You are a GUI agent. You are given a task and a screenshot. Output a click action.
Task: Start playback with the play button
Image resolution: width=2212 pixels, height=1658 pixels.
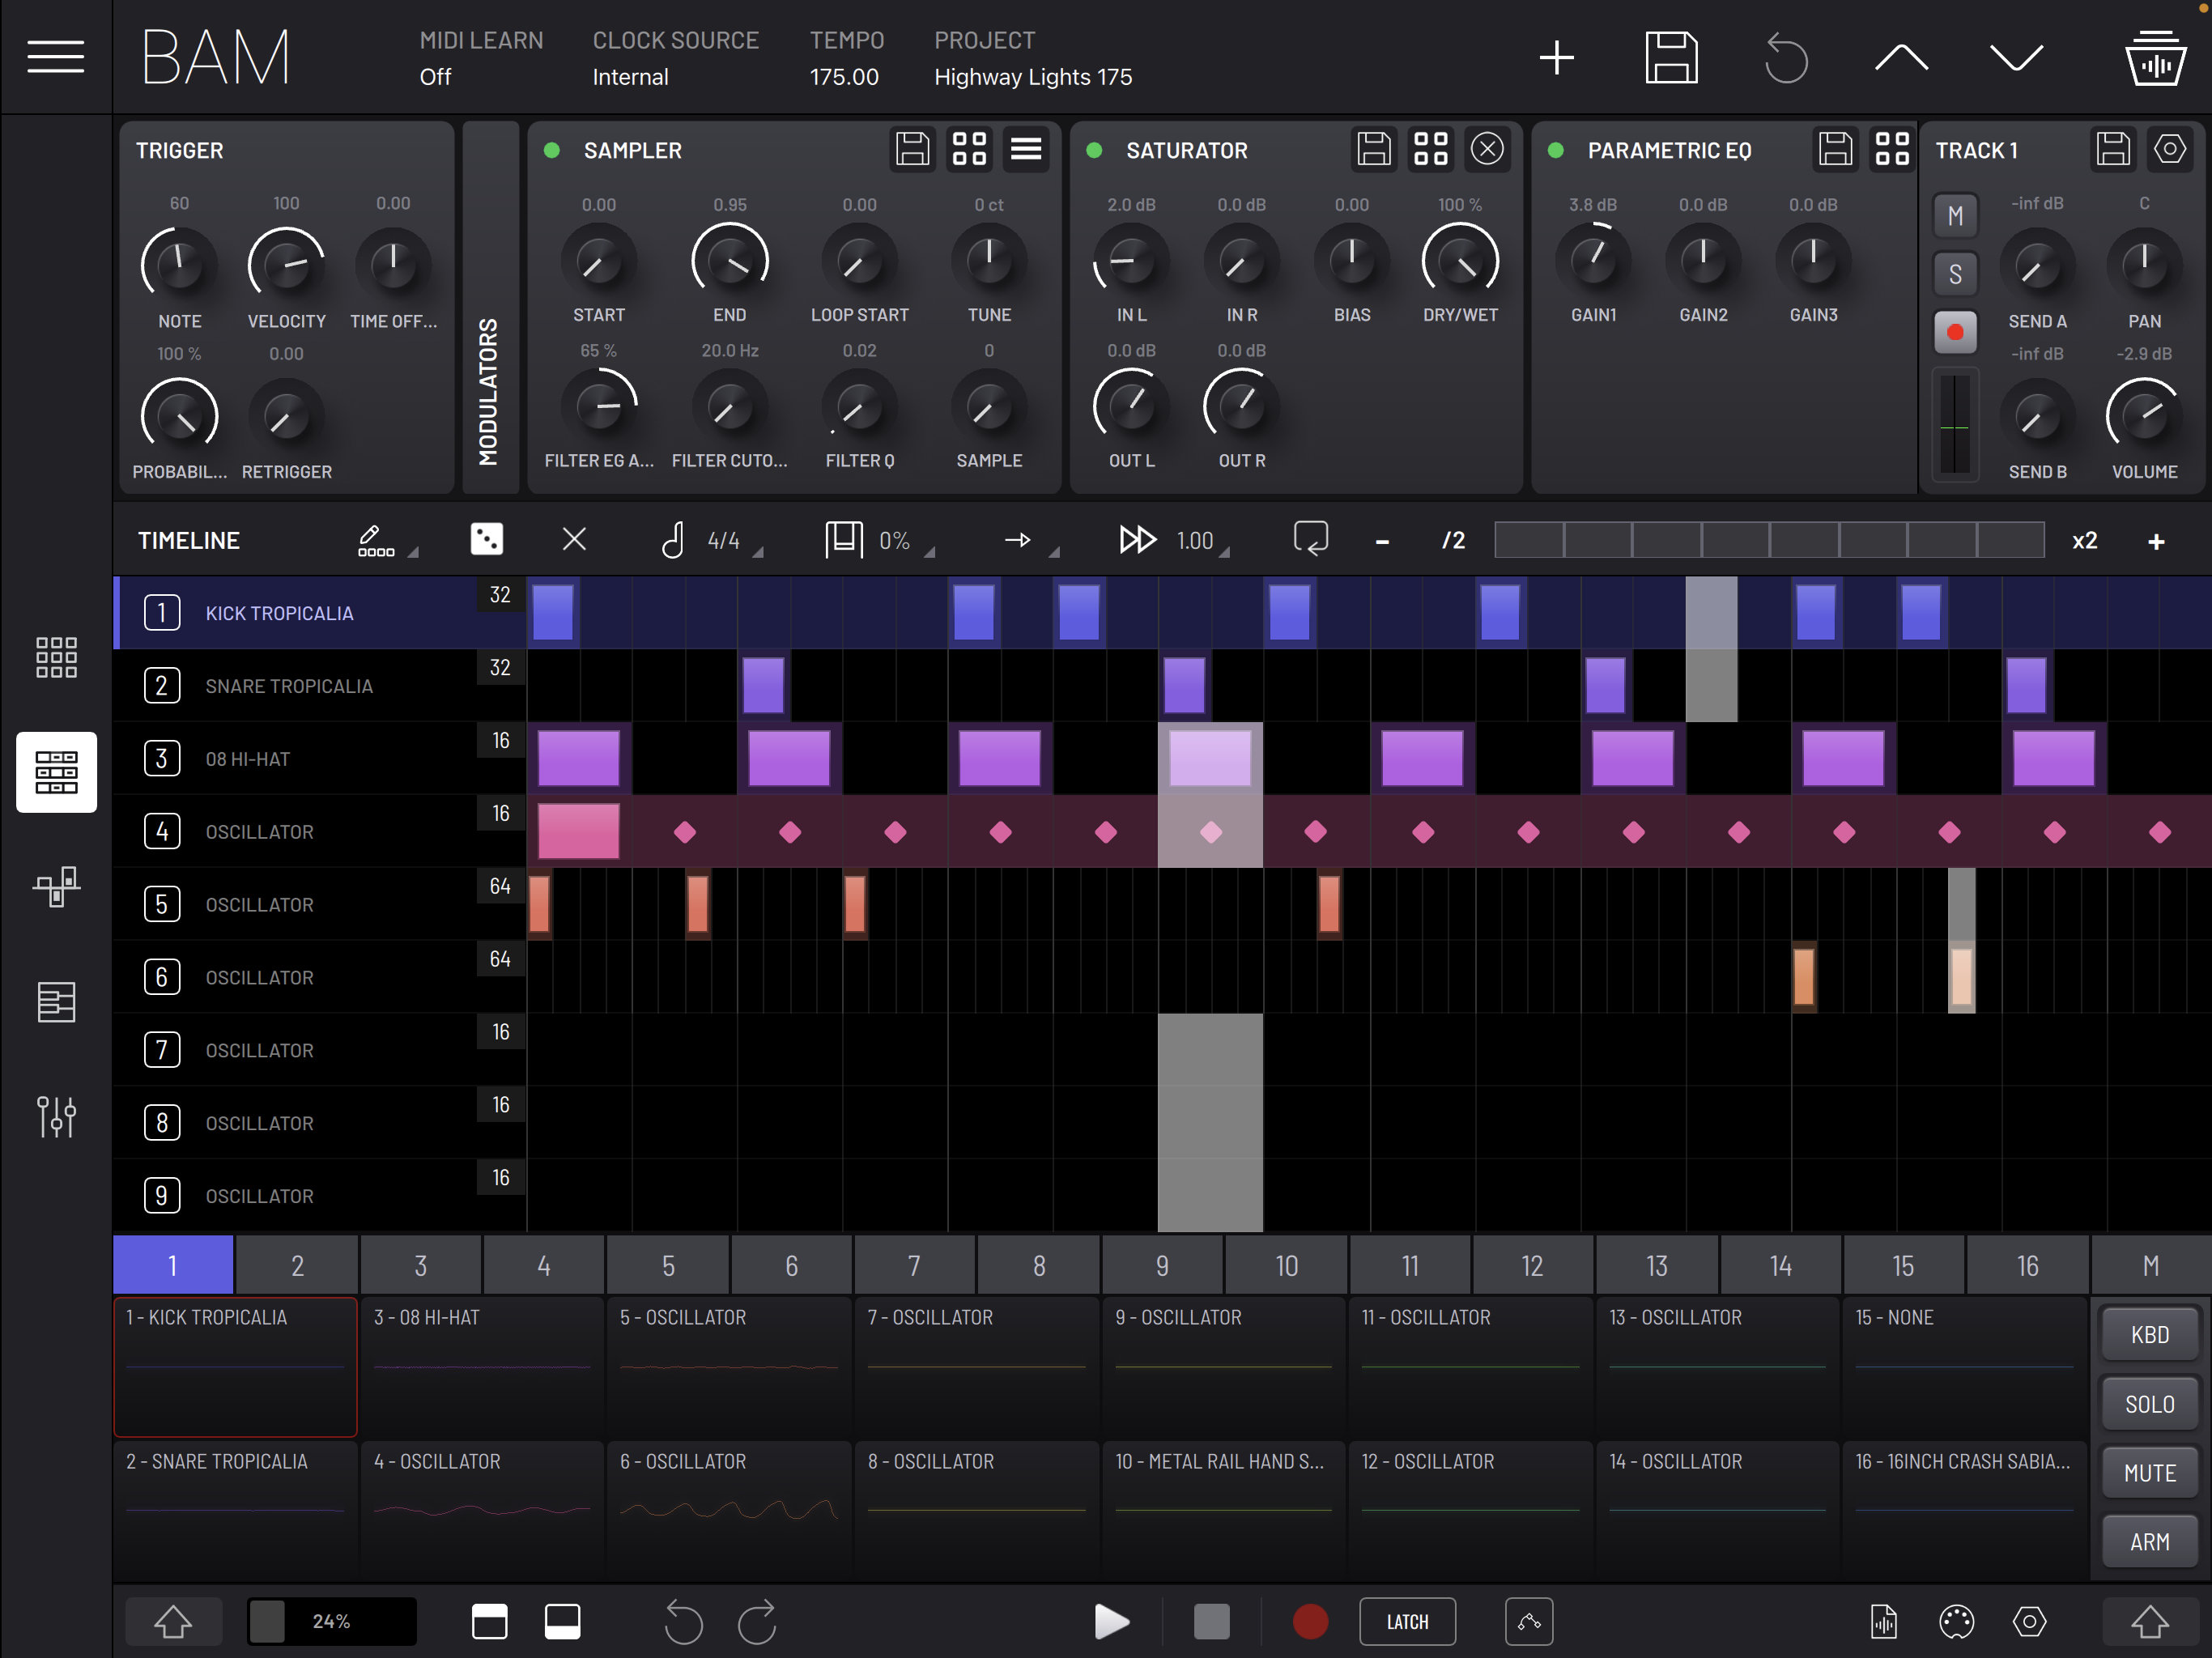(x=1111, y=1621)
